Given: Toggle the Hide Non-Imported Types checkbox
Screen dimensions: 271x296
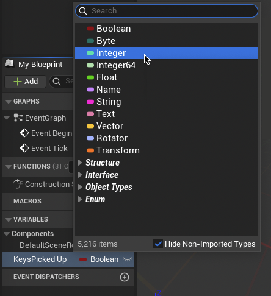Looking at the screenshot, I should pyautogui.click(x=158, y=244).
